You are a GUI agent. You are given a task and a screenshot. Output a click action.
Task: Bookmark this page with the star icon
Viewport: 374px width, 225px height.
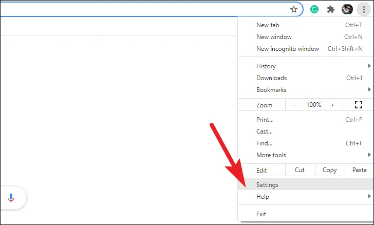pyautogui.click(x=294, y=10)
